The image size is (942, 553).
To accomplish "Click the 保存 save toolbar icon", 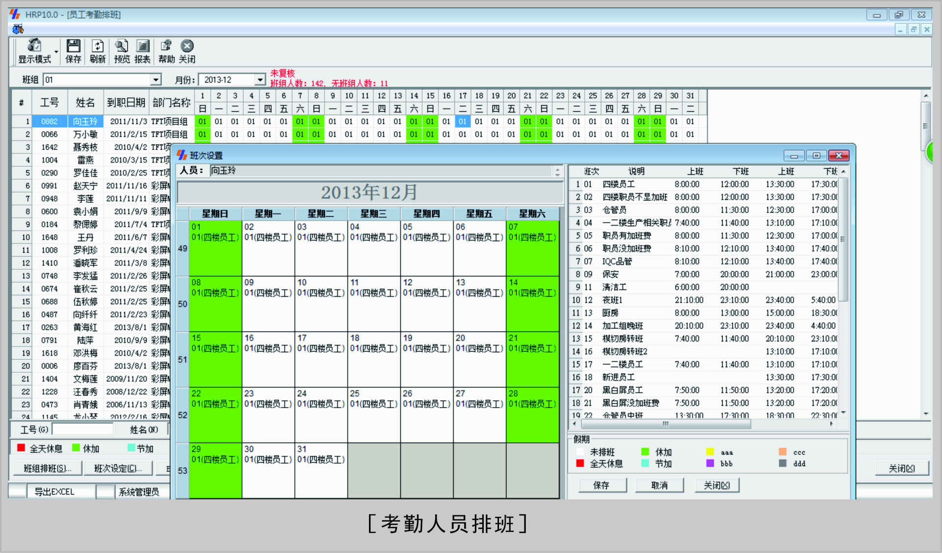I will [x=73, y=51].
